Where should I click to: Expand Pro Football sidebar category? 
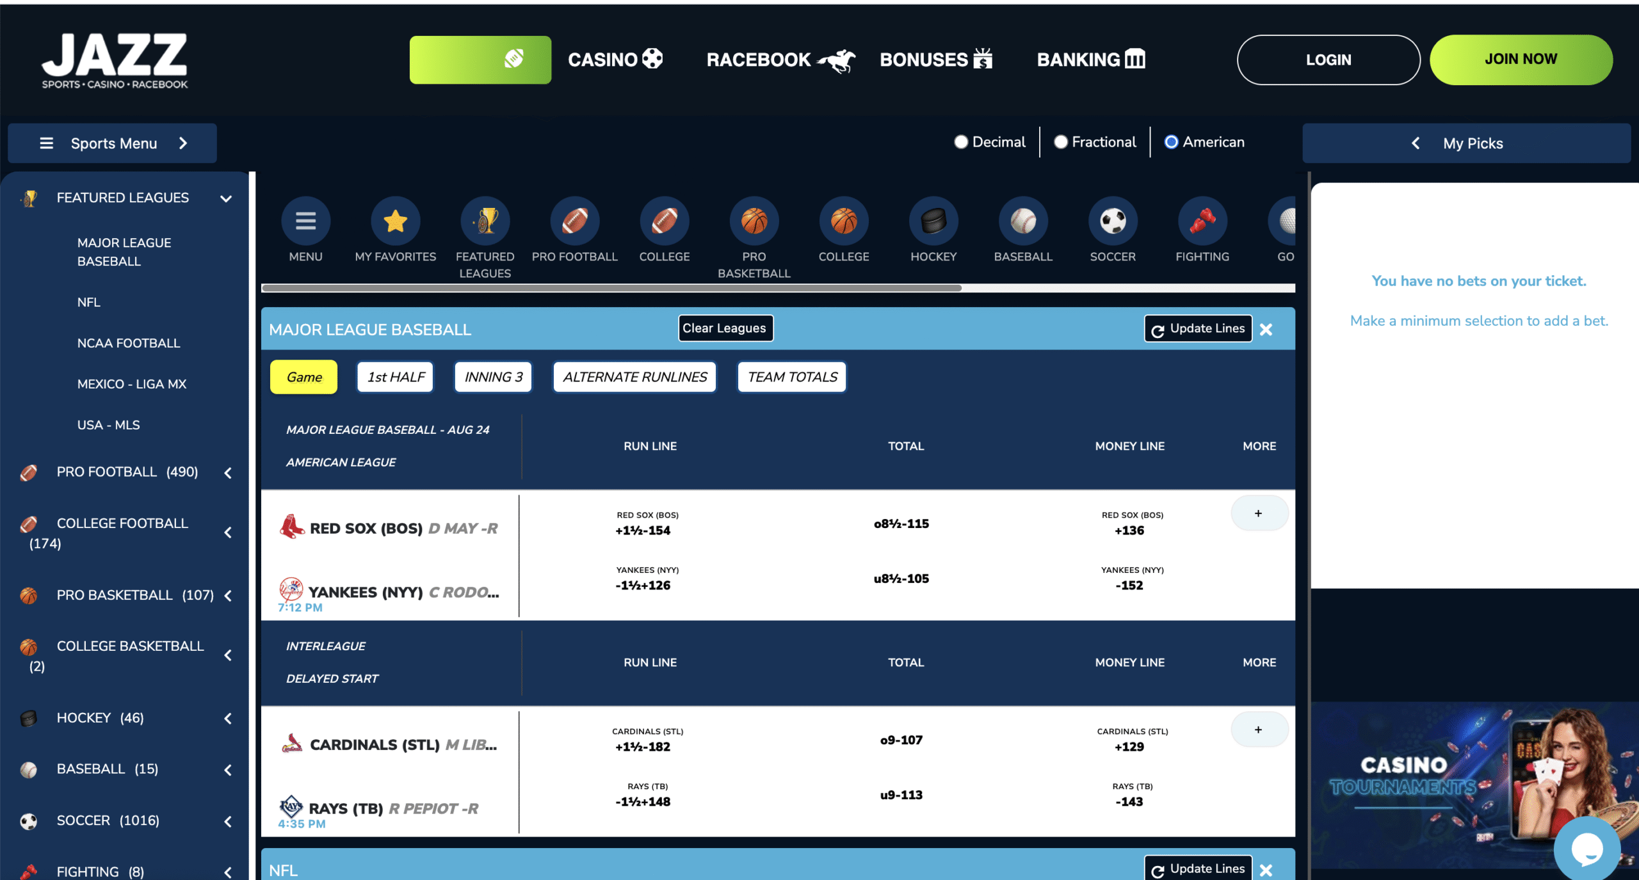pyautogui.click(x=227, y=473)
